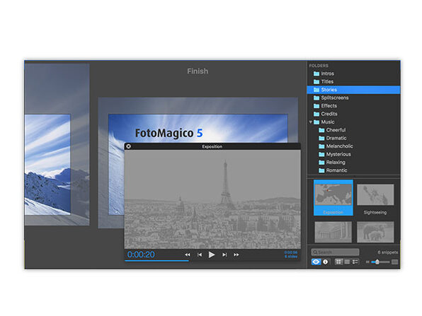Adjust the thumbnail size slider
The height and width of the screenshot is (316, 422).
(377, 262)
